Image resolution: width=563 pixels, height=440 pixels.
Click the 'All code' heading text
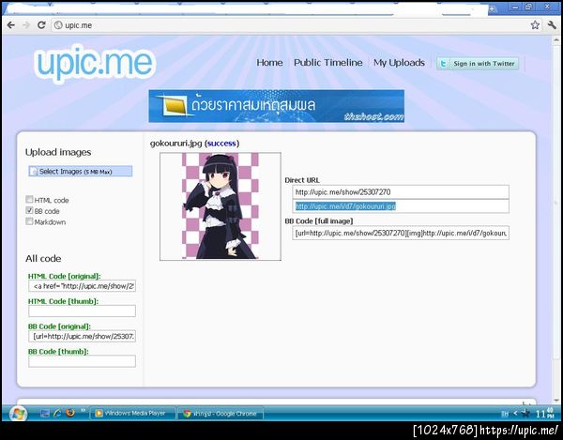pos(43,258)
